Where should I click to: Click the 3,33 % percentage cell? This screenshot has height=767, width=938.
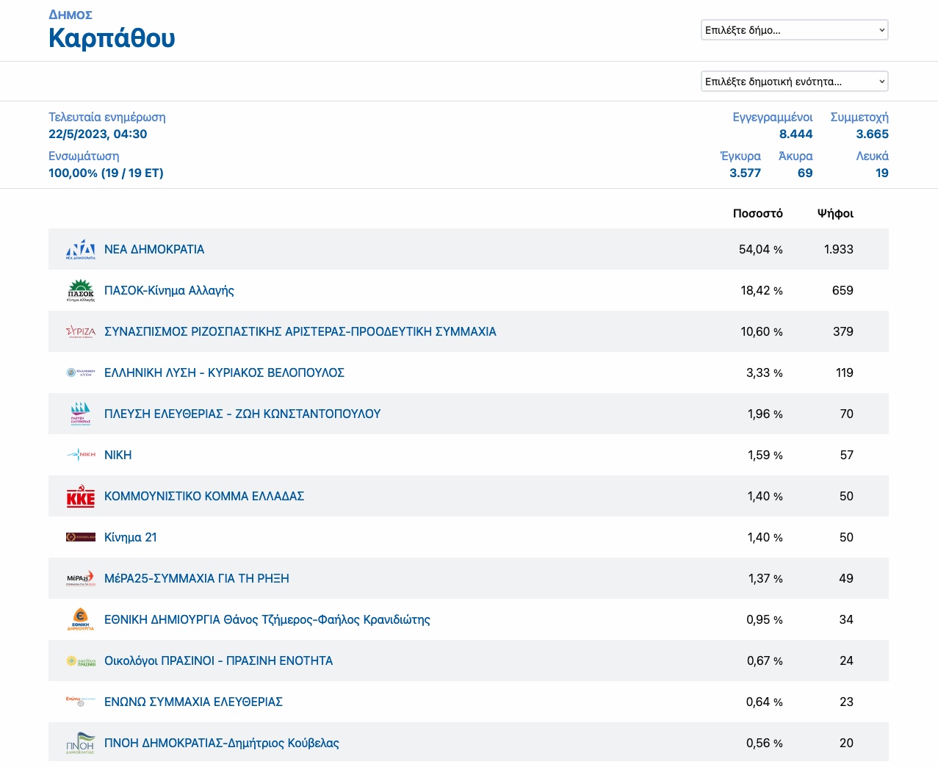pyautogui.click(x=765, y=372)
